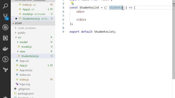Open App.test.js in file tree
The image size is (175, 98).
33,70
